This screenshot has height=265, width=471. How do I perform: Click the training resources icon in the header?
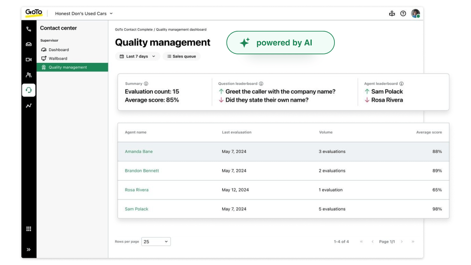tap(392, 13)
